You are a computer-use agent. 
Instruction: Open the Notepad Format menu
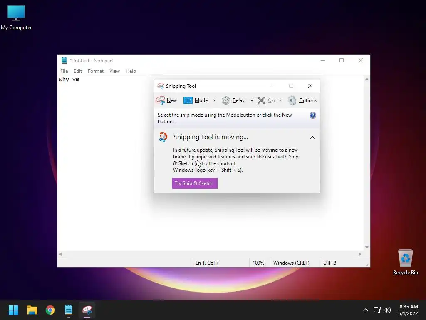coord(96,71)
